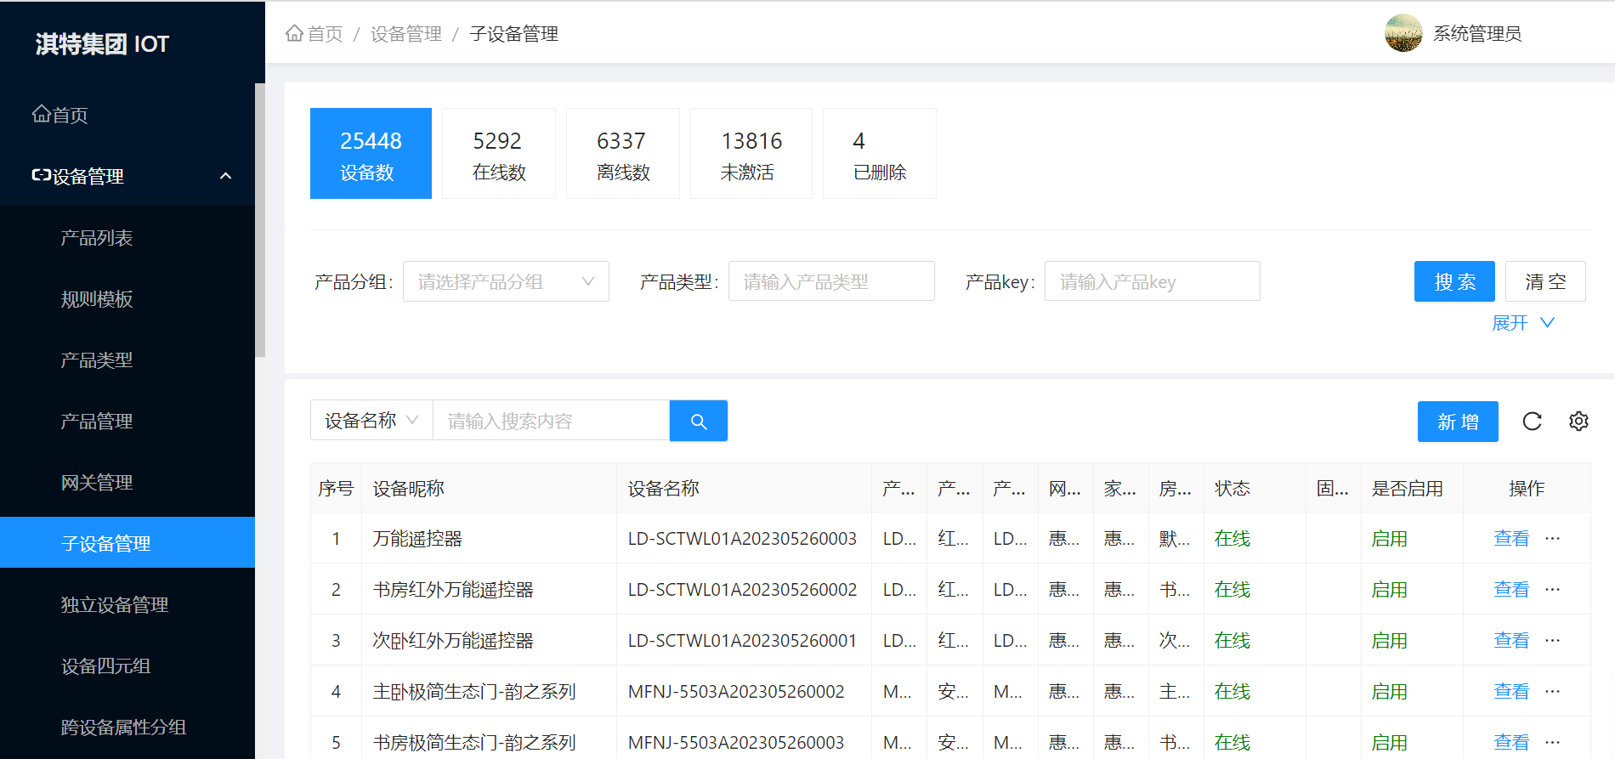Open 独立设备管理 menu item
Viewport: 1615px width, 759px height.
point(127,605)
